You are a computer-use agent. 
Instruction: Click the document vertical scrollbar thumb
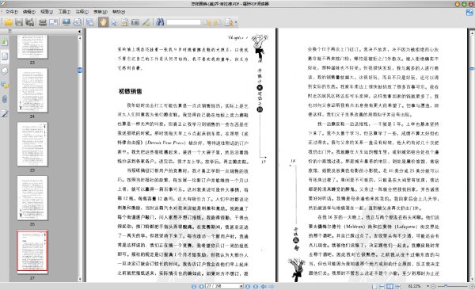472,69
